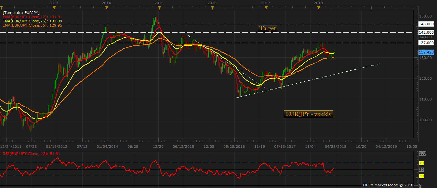Screen dimensions: 437x188
Task: Click the RSI level 100 label
Action: [x=422, y=153]
